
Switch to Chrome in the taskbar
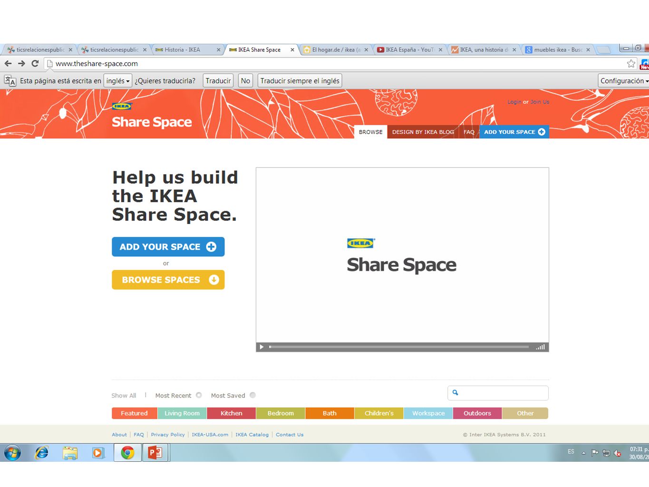127,453
